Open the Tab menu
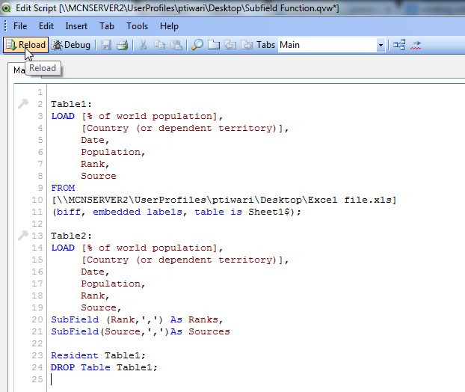Screen dimensions: 465x392 [107, 26]
